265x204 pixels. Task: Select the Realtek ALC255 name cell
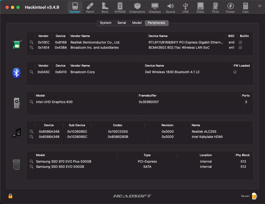(204, 131)
